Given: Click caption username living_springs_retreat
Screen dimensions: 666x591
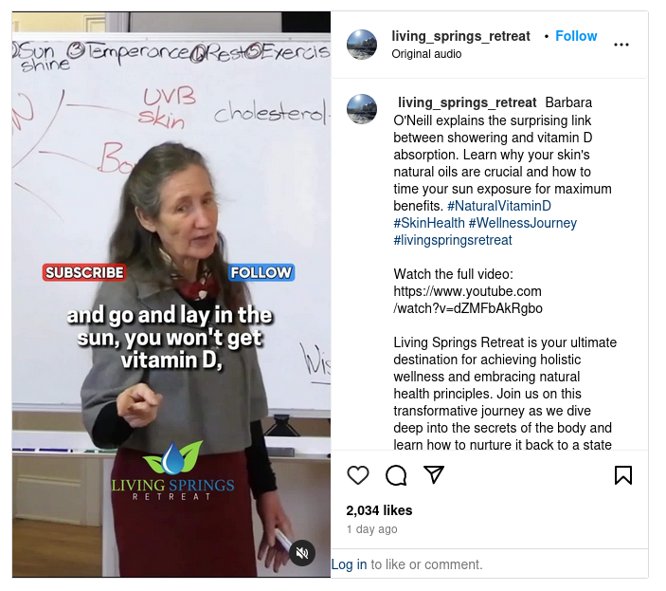Looking at the screenshot, I should click(x=467, y=102).
